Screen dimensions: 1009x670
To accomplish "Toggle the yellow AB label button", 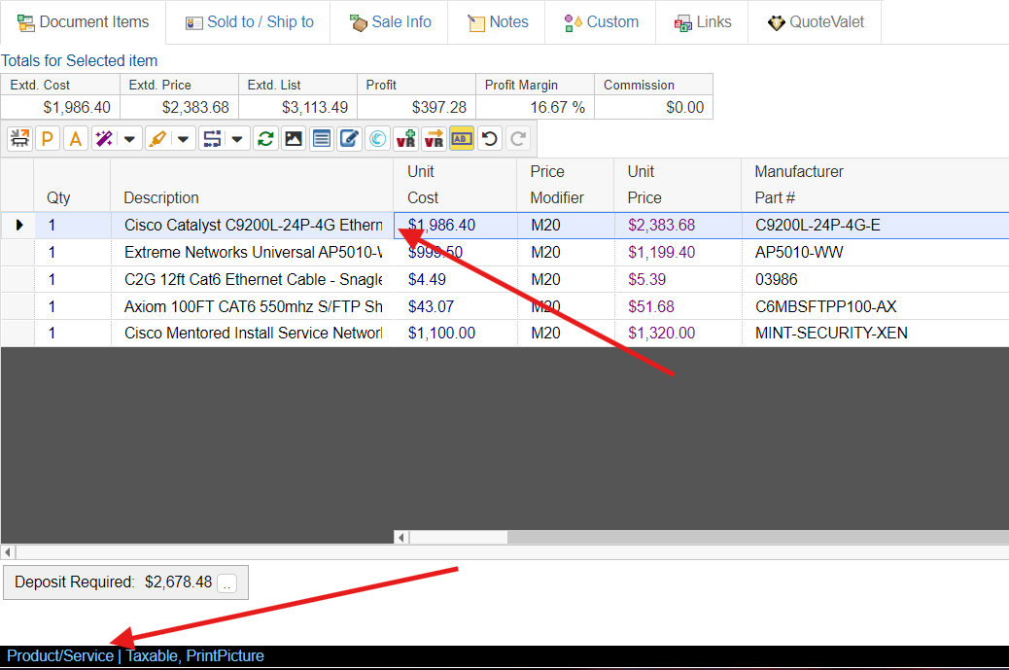I will [x=462, y=139].
